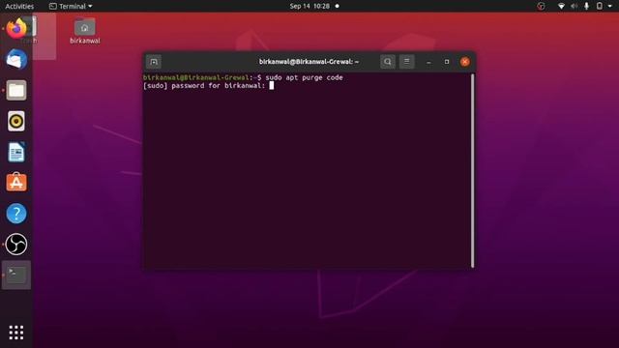The image size is (619, 348).
Task: Open Ubuntu Software from the dock
Action: pyautogui.click(x=16, y=183)
